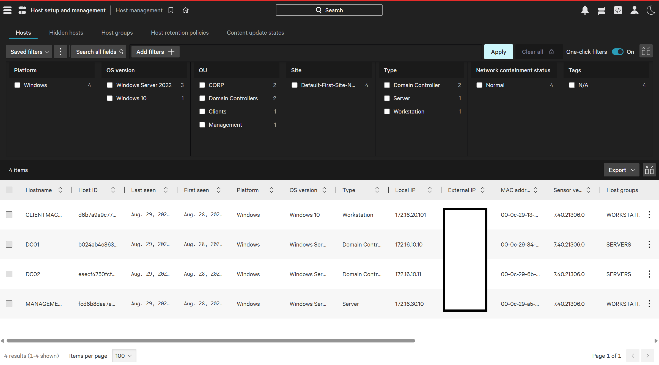Go to home via house icon
Viewport: 659px width, 365px height.
(186, 10)
